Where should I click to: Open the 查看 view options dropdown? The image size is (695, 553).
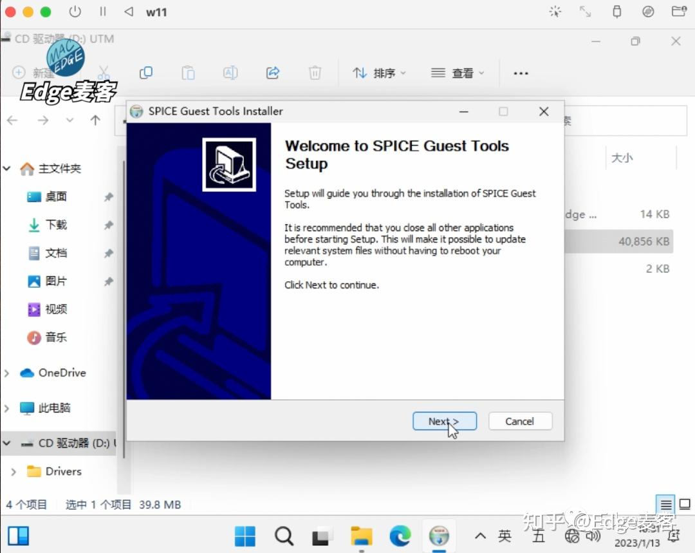pyautogui.click(x=458, y=73)
